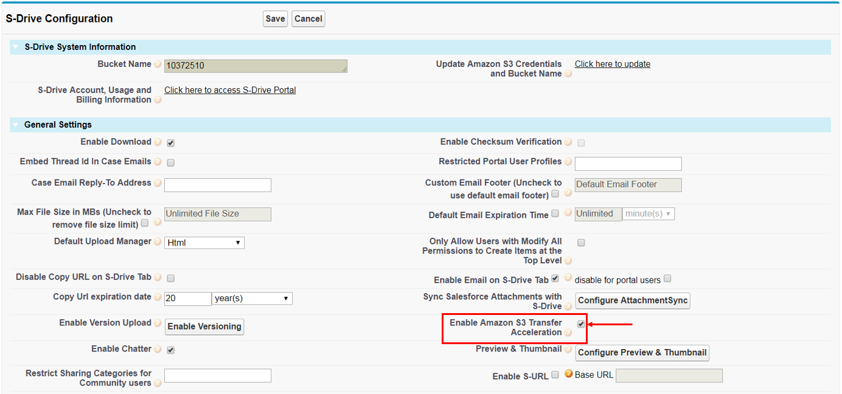Image resolution: width=842 pixels, height=394 pixels.
Task: Uncheck Enable Email on S-Drive Tab
Action: click(555, 279)
